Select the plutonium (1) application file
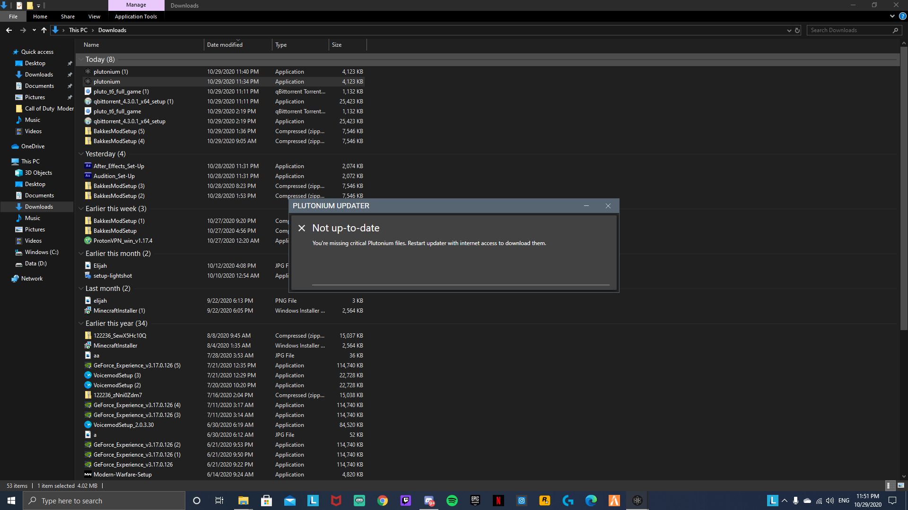 [x=224, y=72]
